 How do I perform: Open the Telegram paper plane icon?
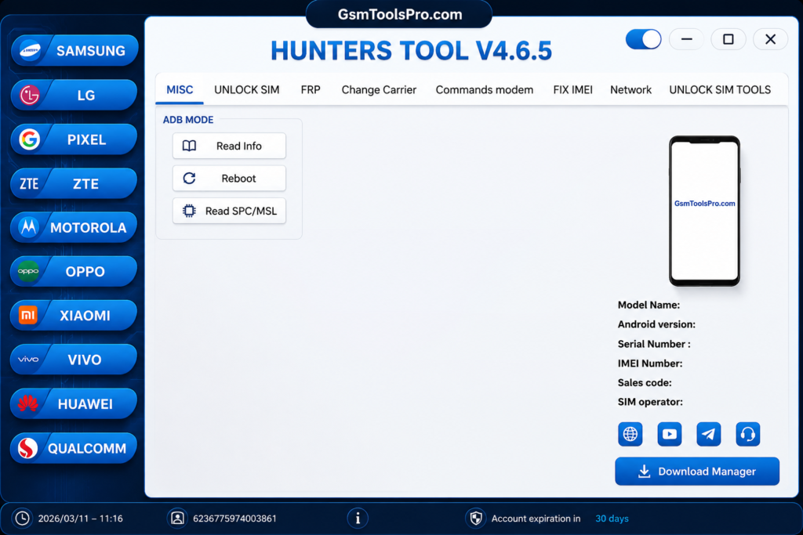709,434
